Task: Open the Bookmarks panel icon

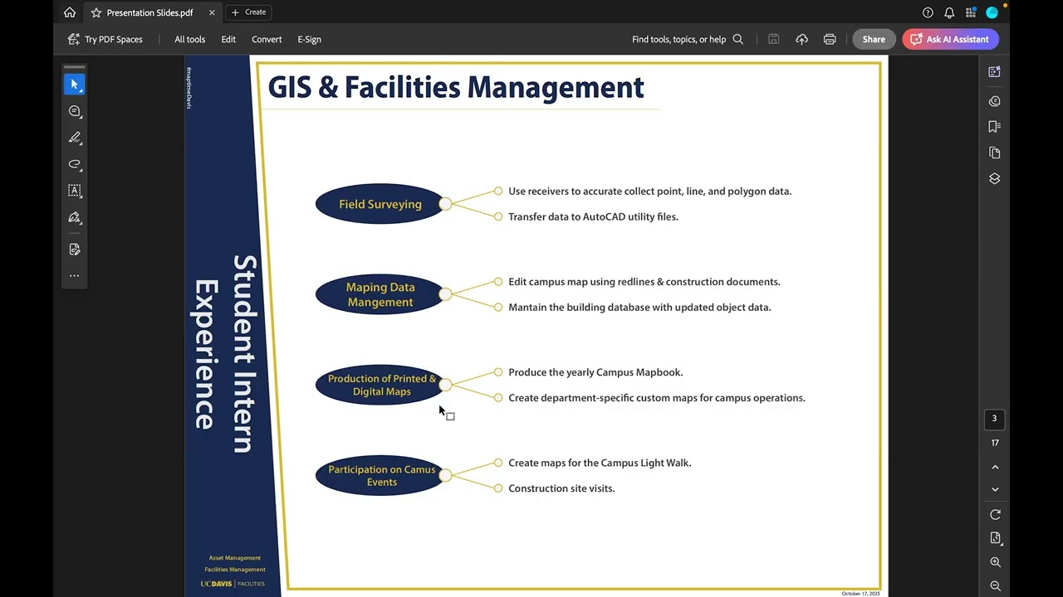Action: click(994, 127)
